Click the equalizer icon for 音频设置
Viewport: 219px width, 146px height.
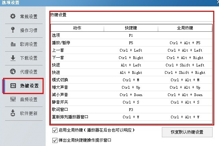point(13,99)
